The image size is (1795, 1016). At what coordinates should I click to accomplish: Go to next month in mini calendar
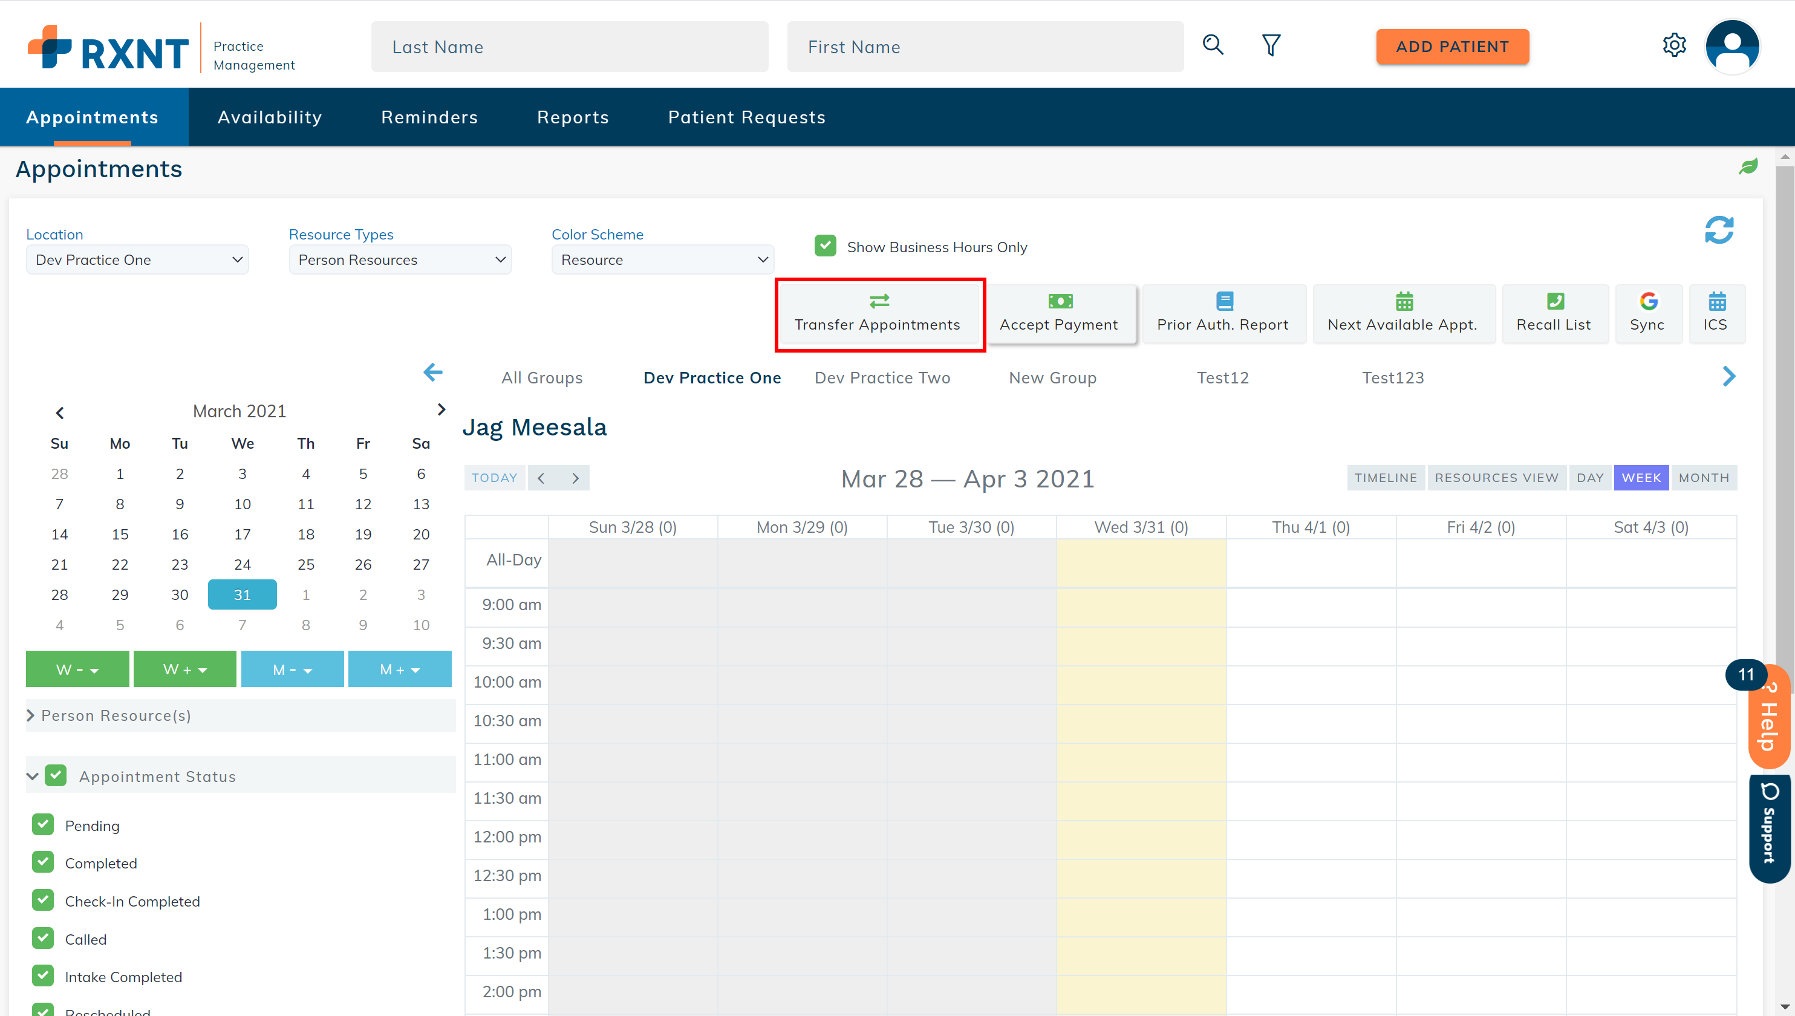(x=441, y=409)
